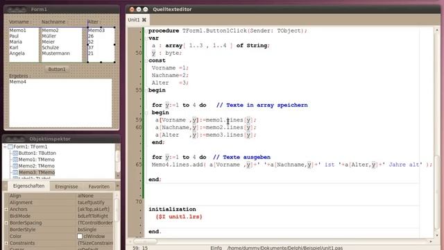
Task: Open the Favoriten tab in Objektinspektor
Action: tap(99, 187)
